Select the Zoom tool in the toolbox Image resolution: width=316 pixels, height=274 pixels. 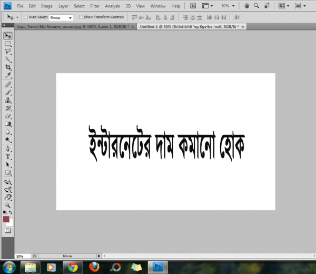(8, 204)
